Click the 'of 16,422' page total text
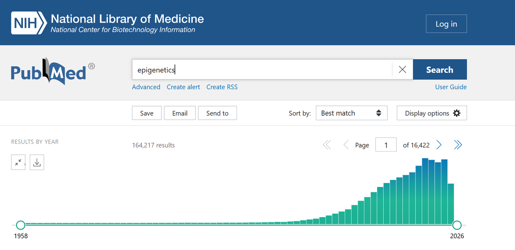515x250 pixels. pyautogui.click(x=416, y=145)
